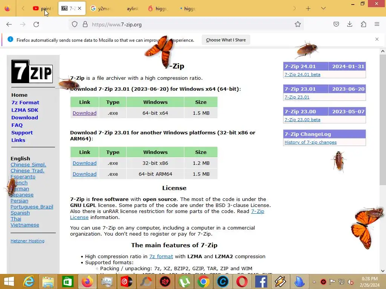Open Download page in sidebar
This screenshot has width=386, height=289.
click(25, 117)
